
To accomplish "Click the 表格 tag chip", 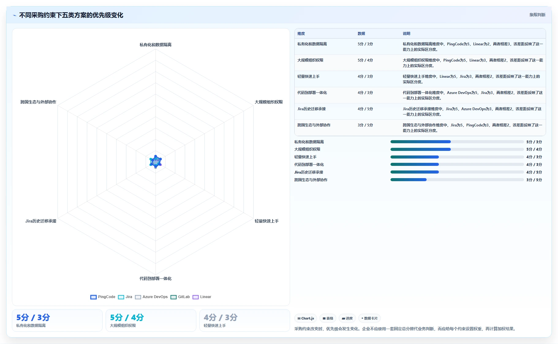I will 328,318.
